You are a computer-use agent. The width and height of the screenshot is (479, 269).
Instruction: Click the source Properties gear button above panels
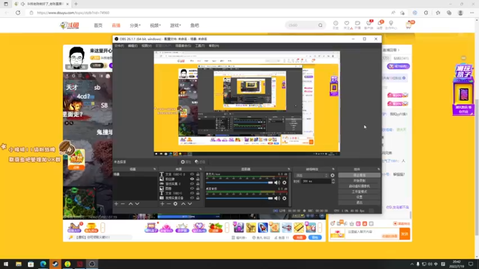click(186, 162)
